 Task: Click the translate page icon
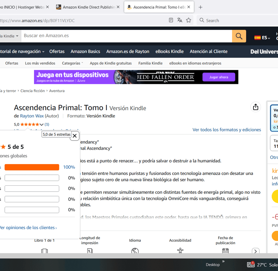pyautogui.click(x=180, y=20)
